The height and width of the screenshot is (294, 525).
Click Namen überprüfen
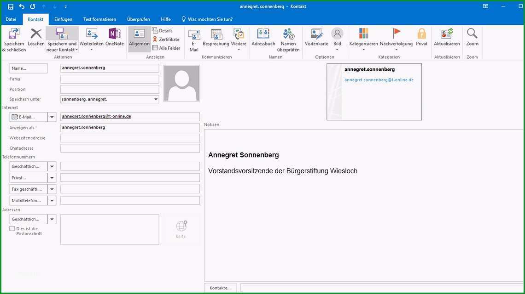coord(288,40)
